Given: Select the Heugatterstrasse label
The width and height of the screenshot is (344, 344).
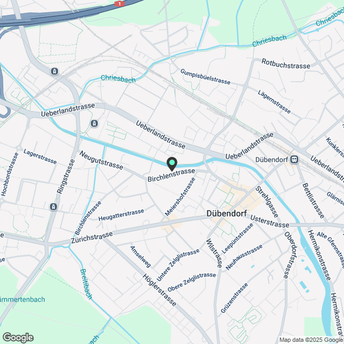Looking at the screenshot, I should (121, 215).
